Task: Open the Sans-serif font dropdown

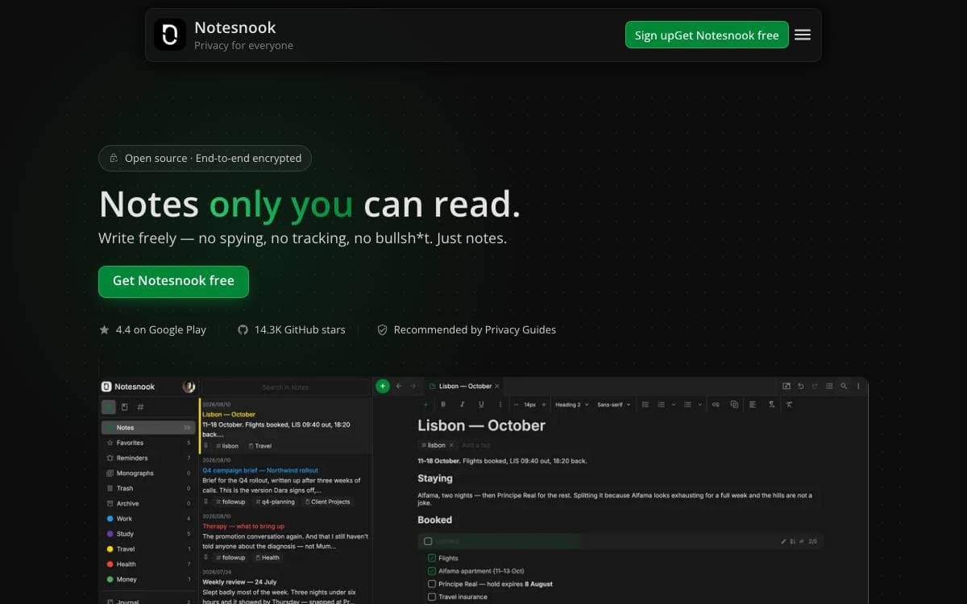Action: [x=614, y=404]
